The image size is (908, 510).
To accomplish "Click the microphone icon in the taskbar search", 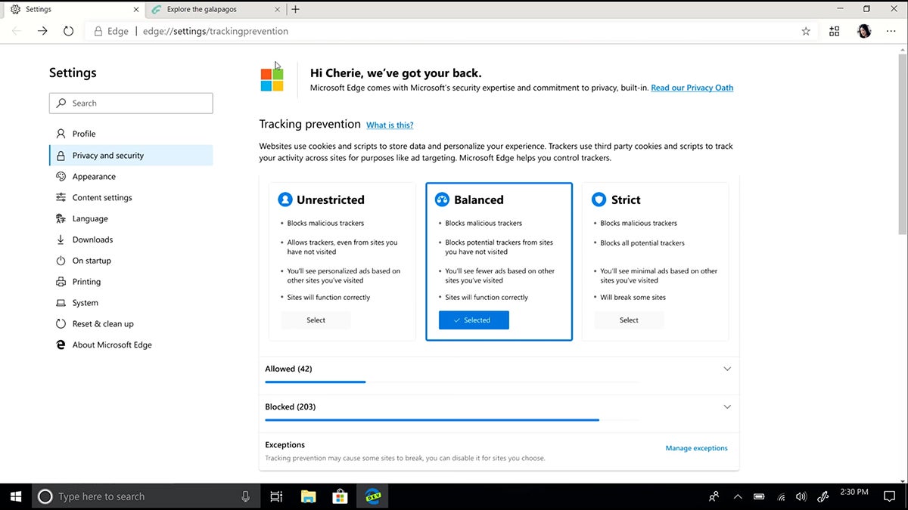I will (244, 496).
